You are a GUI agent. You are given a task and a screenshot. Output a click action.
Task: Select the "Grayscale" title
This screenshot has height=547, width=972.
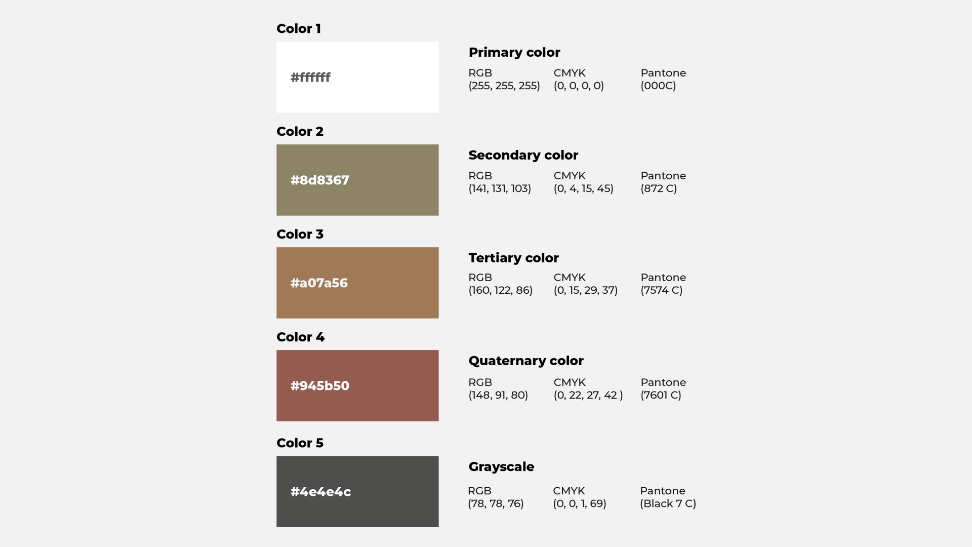(501, 467)
